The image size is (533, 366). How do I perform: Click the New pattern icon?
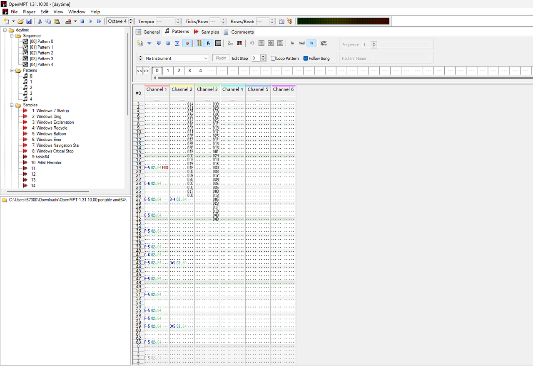tap(140, 43)
